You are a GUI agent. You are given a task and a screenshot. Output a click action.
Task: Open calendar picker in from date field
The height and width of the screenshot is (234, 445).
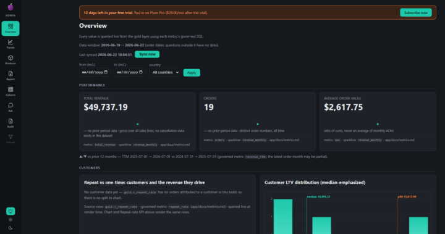point(106,72)
